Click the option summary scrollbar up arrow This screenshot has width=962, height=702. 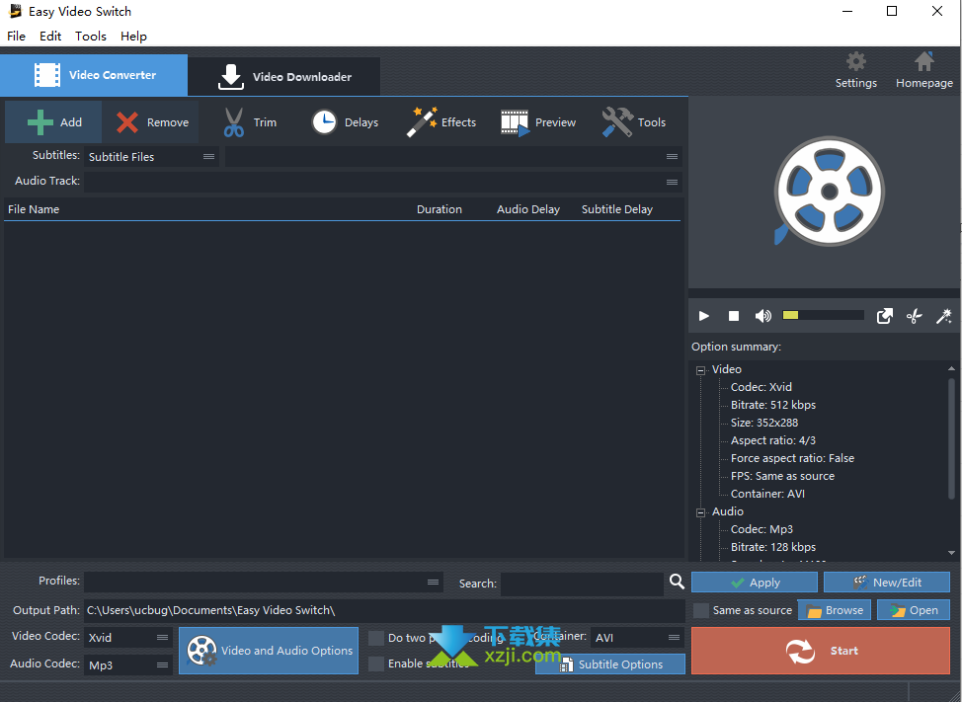pyautogui.click(x=951, y=368)
